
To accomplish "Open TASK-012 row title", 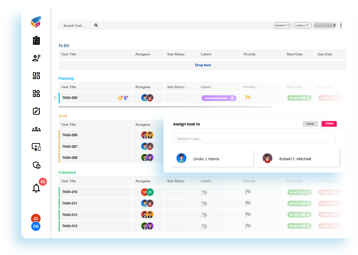I will 70,215.
